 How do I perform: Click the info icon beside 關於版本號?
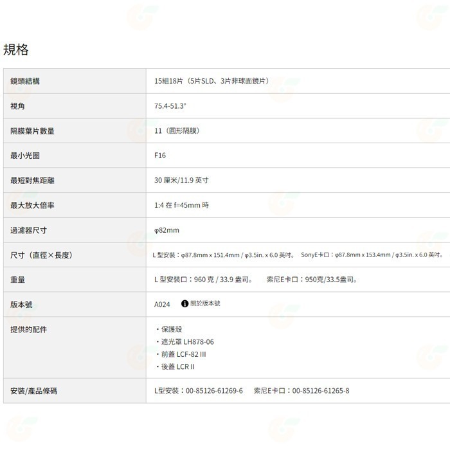185,303
